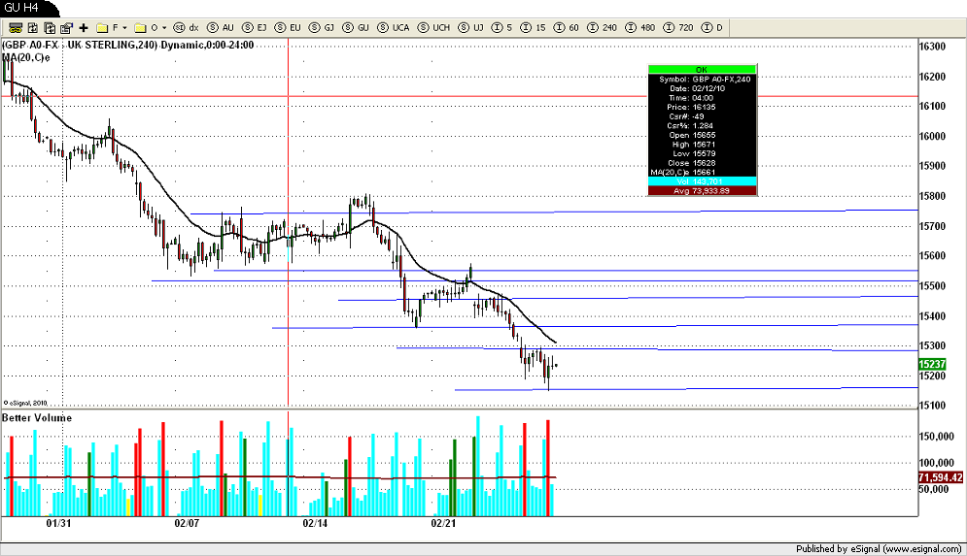Switch symbol to GU
The height and width of the screenshot is (556, 967).
coord(357,28)
